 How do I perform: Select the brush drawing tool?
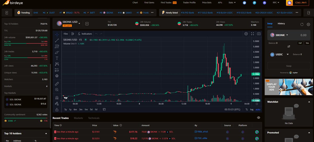[57, 52]
